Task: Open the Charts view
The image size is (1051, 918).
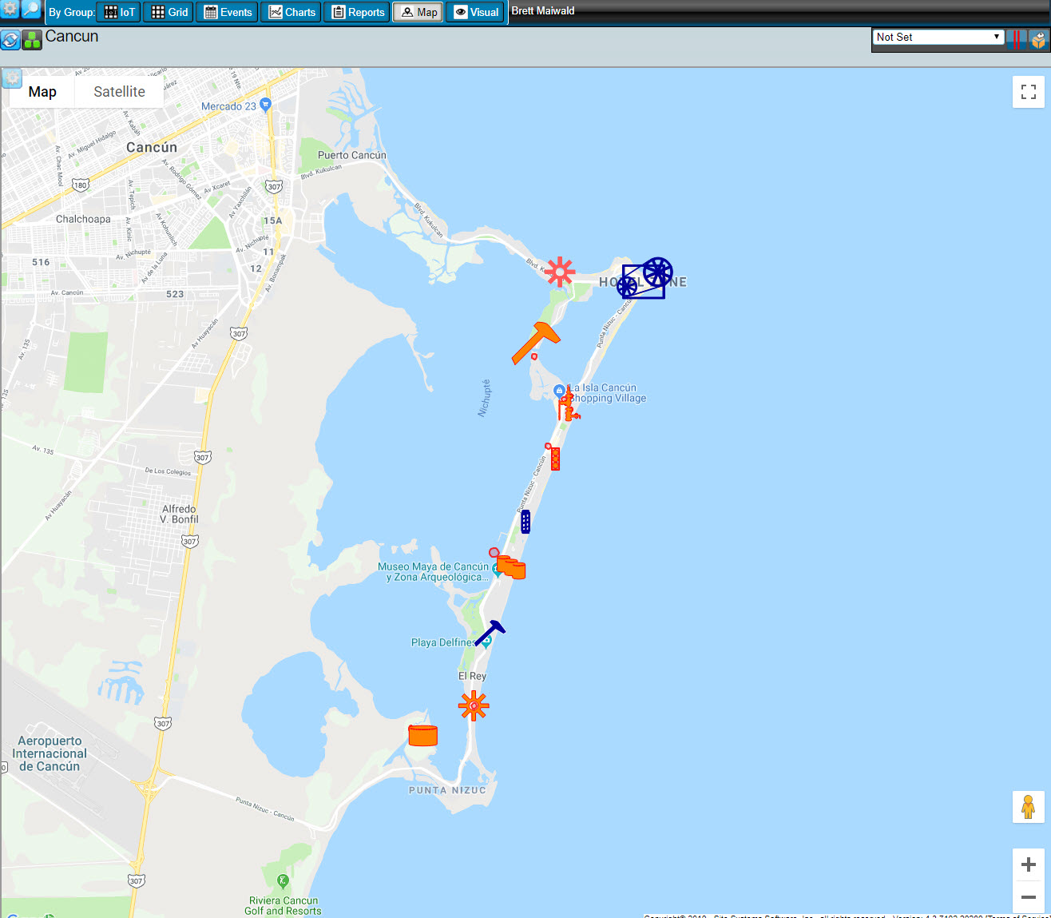Action: (292, 12)
